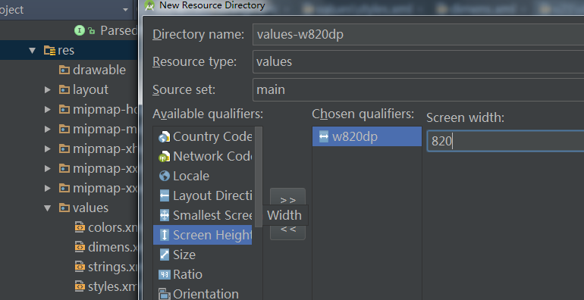Click the Orientation qualifier icon

[165, 294]
